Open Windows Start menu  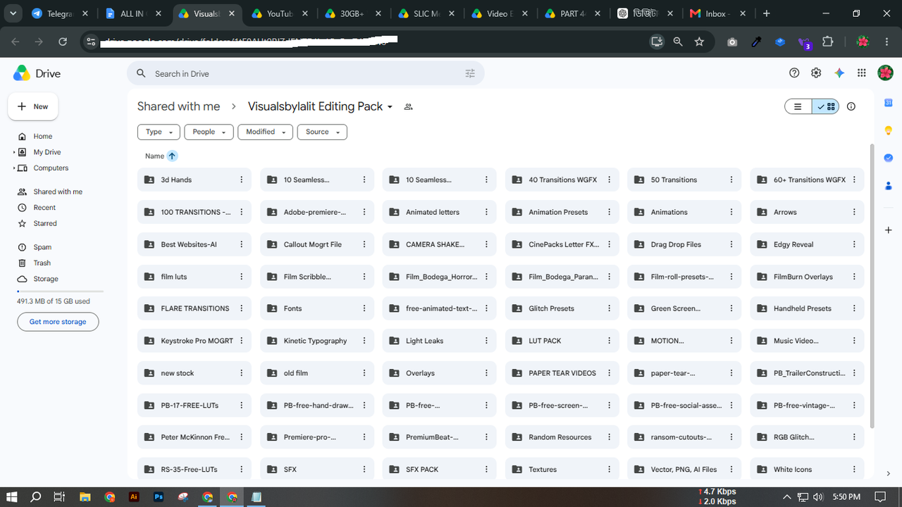(x=12, y=496)
